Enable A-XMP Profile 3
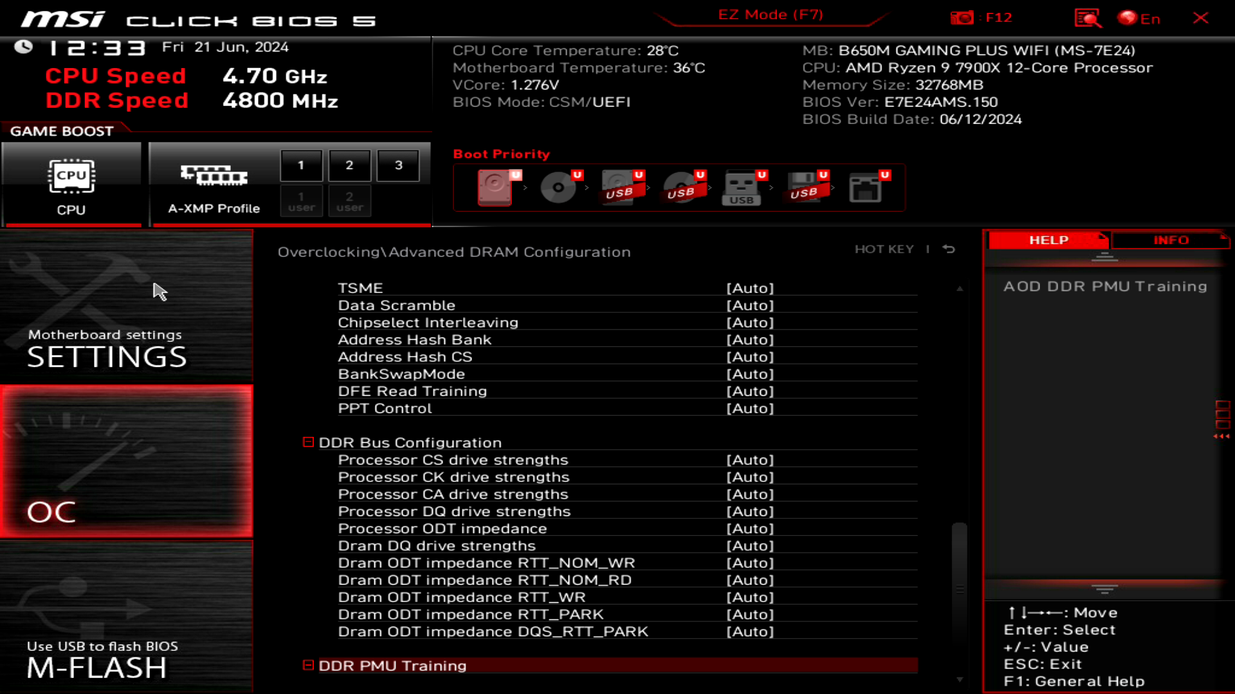This screenshot has width=1235, height=694. click(398, 165)
